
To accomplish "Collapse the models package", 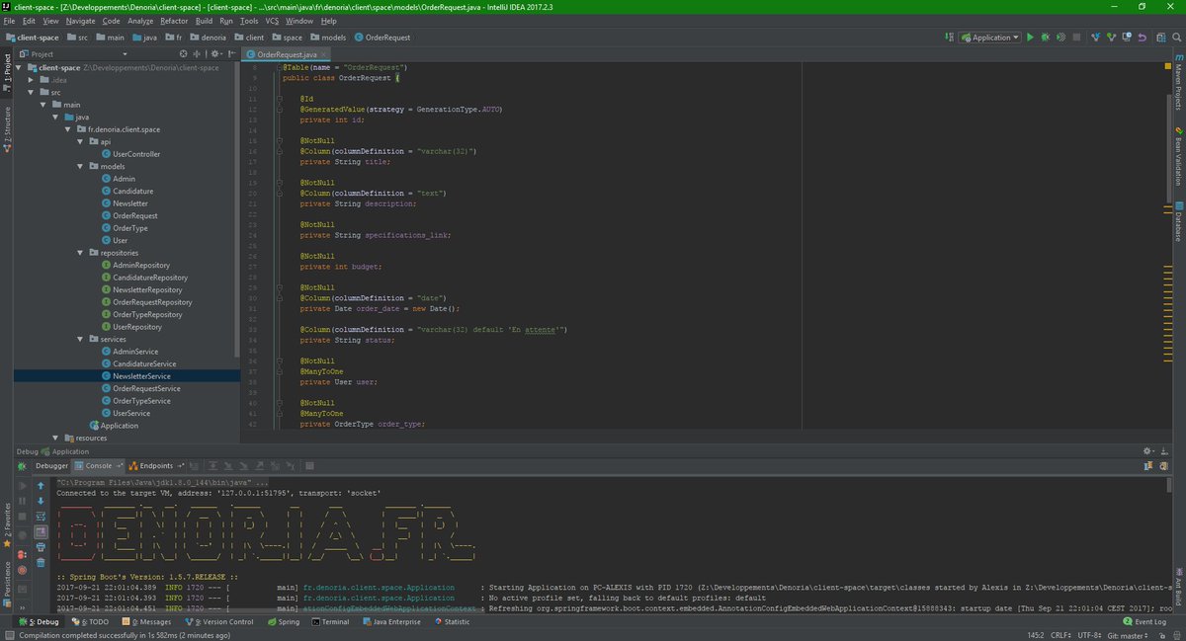I will coord(80,166).
